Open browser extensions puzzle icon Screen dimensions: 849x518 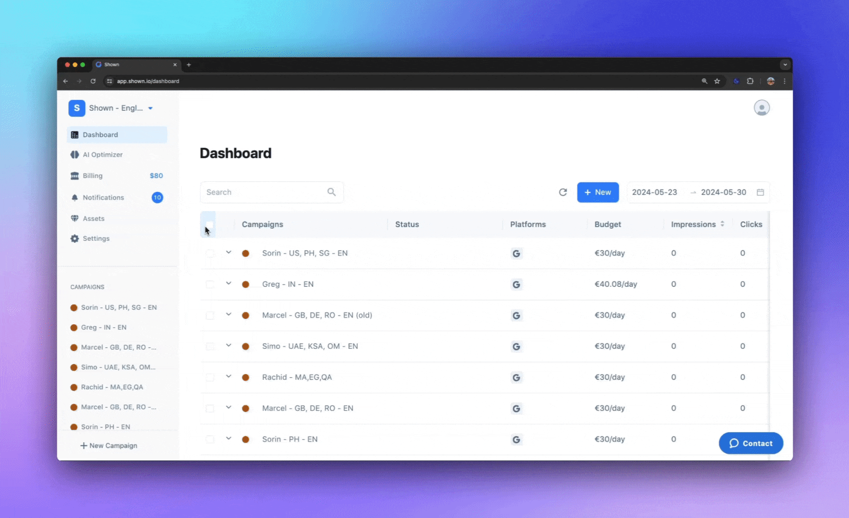750,81
